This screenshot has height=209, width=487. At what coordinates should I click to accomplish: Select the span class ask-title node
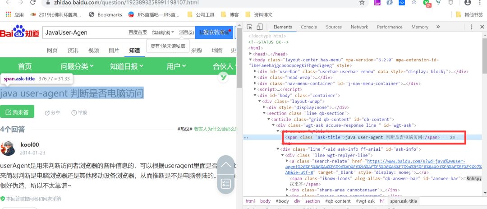363,137
